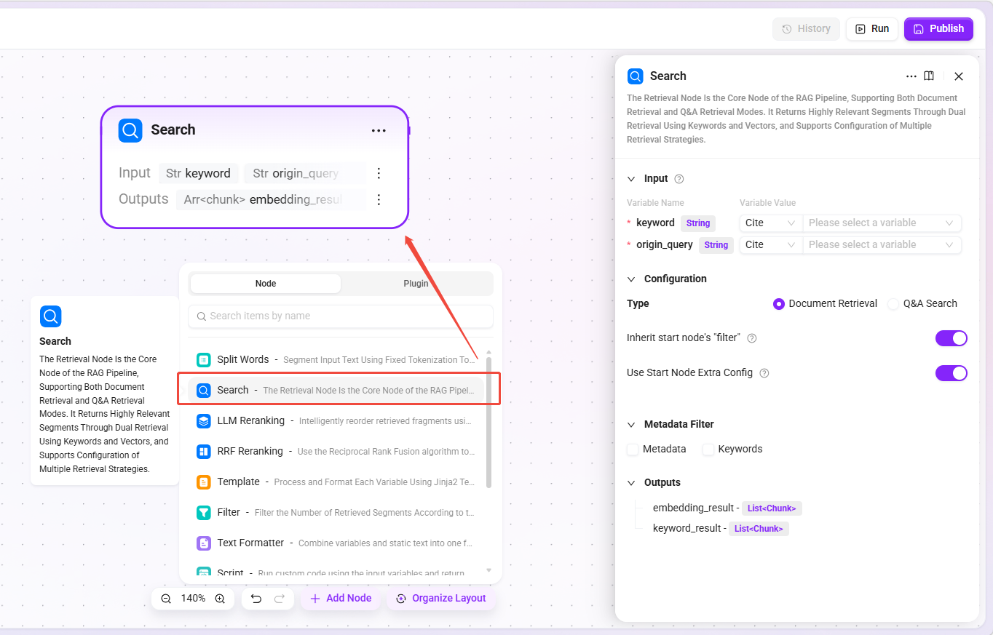Click keyword_result List<Chunk> output entry

click(x=721, y=529)
